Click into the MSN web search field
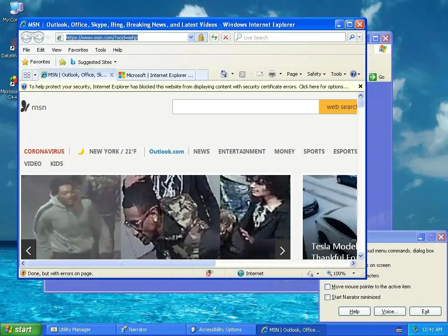The height and width of the screenshot is (336, 448). 246,107
